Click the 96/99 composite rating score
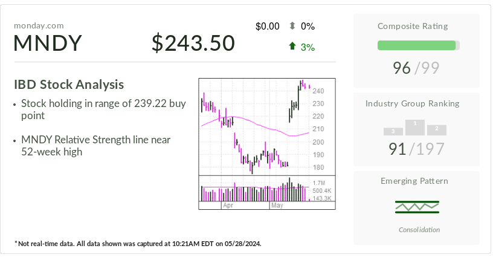 click(416, 68)
